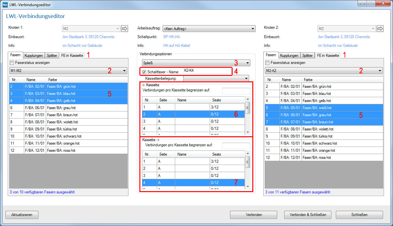
Task: Select left fiber row rosa/rot
Action: point(68,150)
